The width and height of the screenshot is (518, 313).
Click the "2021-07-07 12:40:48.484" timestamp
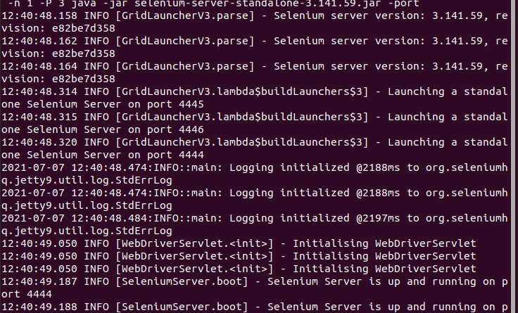77,218
